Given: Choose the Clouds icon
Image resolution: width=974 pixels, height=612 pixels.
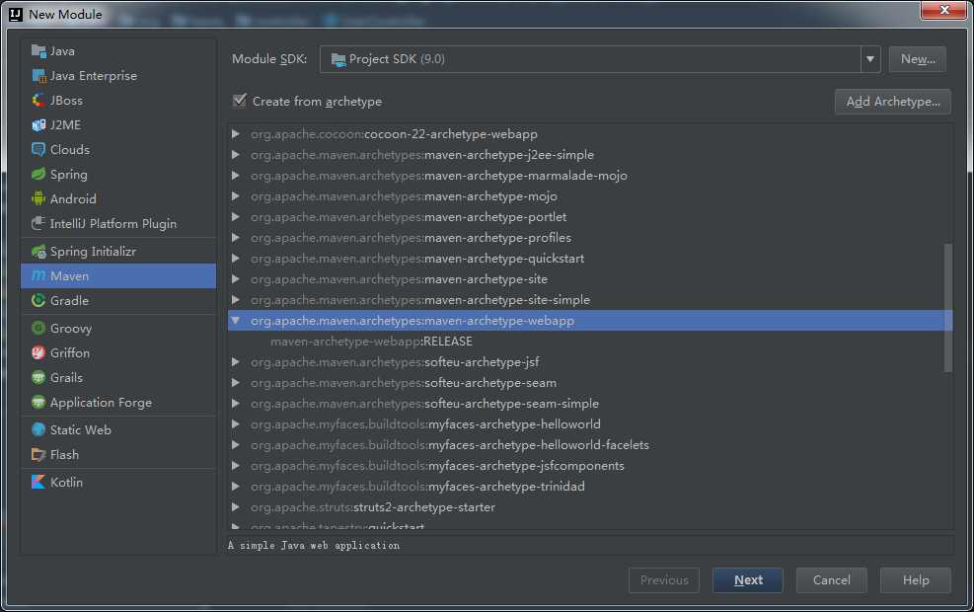Looking at the screenshot, I should [38, 150].
